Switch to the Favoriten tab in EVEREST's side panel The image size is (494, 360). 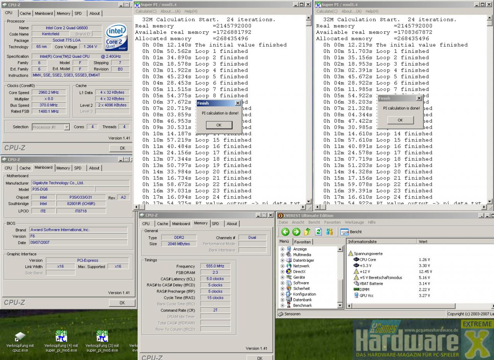302,242
